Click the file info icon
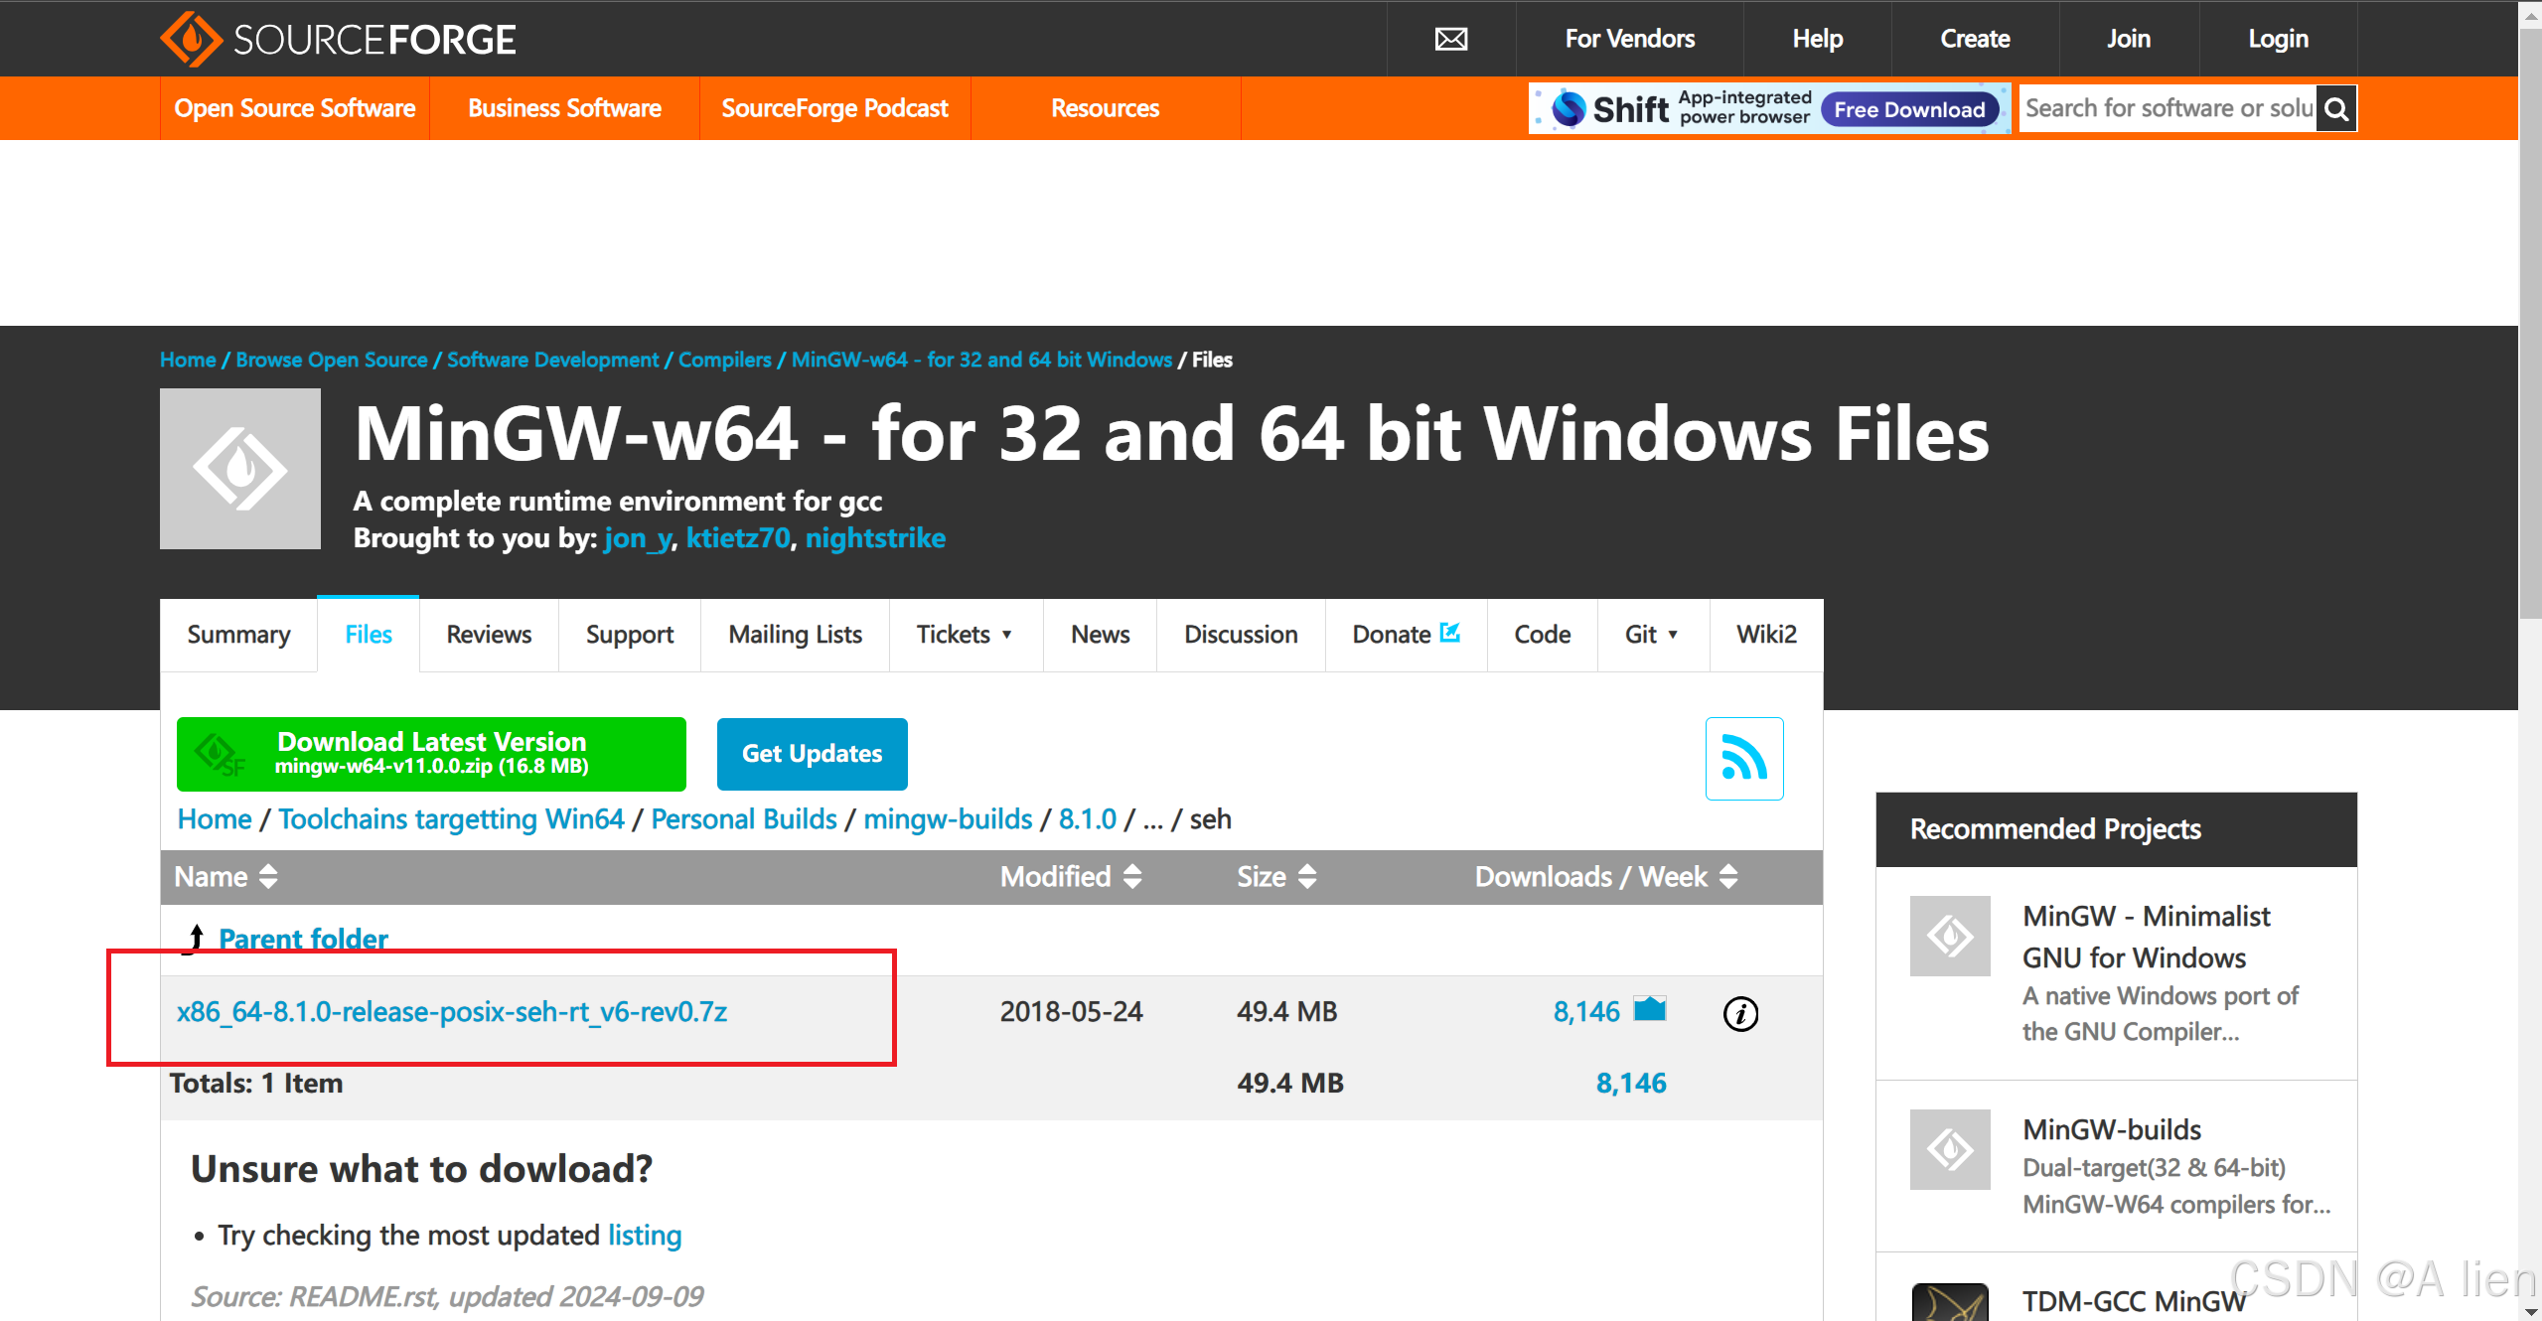The width and height of the screenshot is (2542, 1321). coord(1740,1013)
